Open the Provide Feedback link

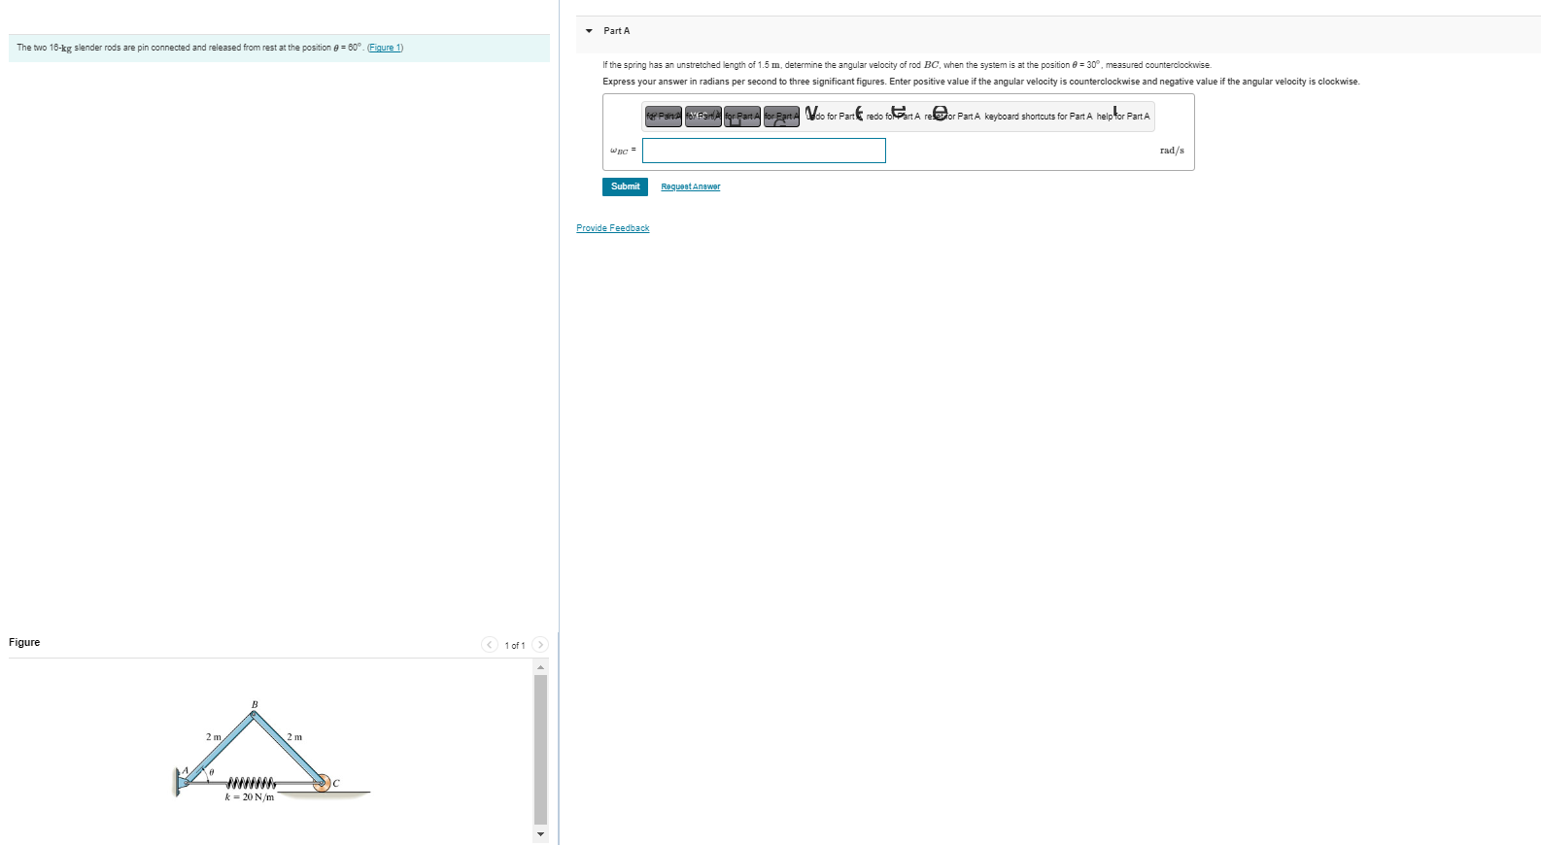[613, 228]
